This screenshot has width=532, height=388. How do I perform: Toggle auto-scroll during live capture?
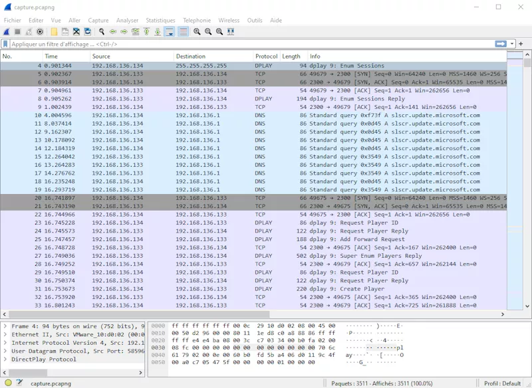[x=169, y=32]
